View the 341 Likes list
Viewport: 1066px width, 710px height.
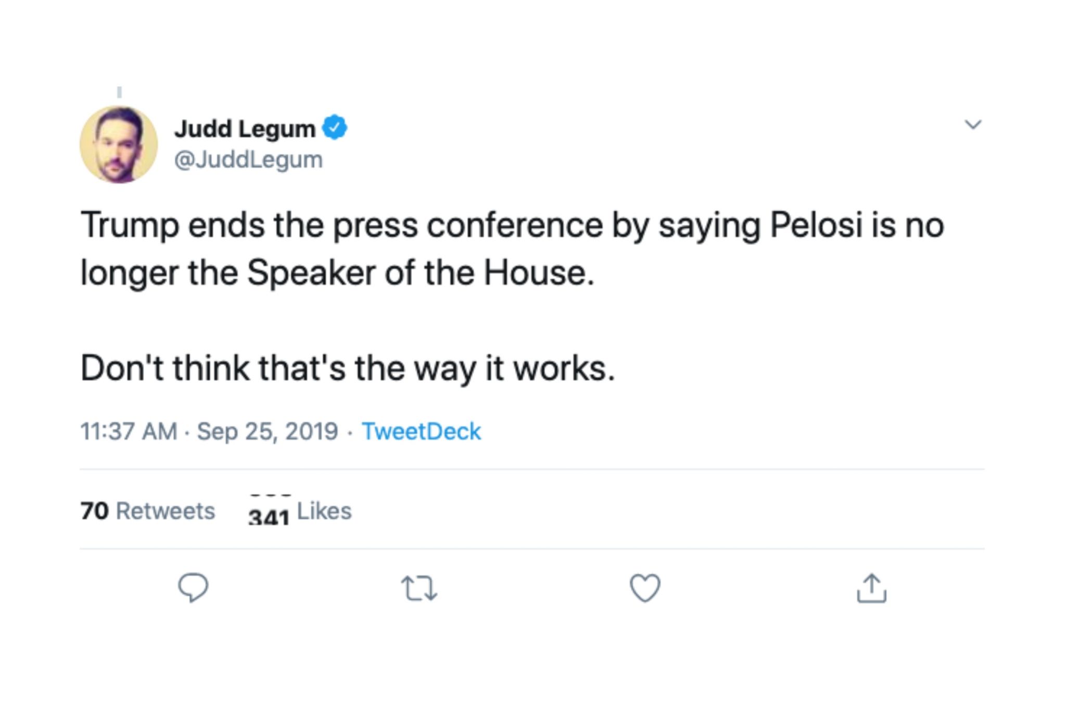[x=300, y=512]
